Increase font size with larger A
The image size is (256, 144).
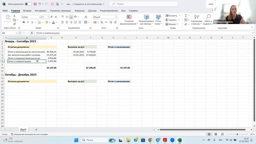52,17
